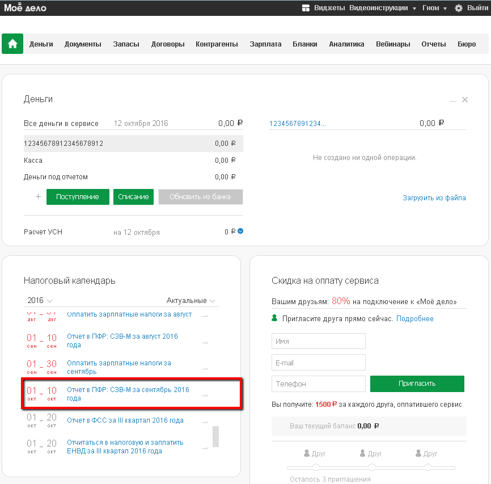Open the Бюро menu tab

click(x=467, y=44)
